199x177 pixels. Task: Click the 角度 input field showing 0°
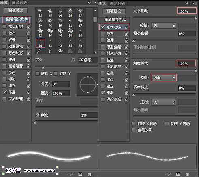[61, 85]
